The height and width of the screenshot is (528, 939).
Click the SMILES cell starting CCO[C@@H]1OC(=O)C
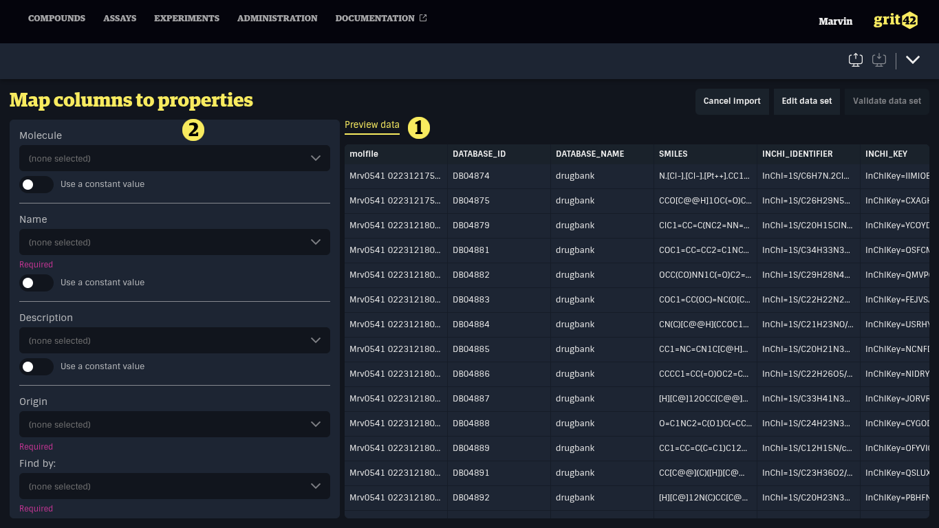pyautogui.click(x=705, y=201)
